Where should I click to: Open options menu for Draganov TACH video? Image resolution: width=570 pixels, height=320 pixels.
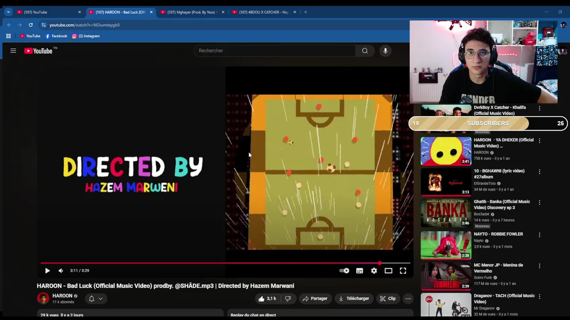(539, 296)
